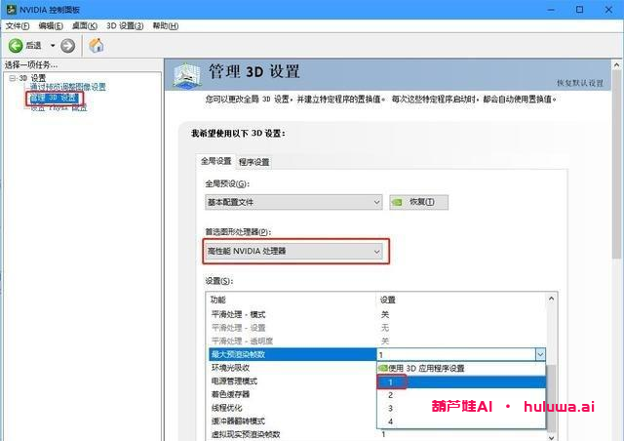624x441 pixels.
Task: Open the 桌面 menu
Action: pyautogui.click(x=86, y=25)
